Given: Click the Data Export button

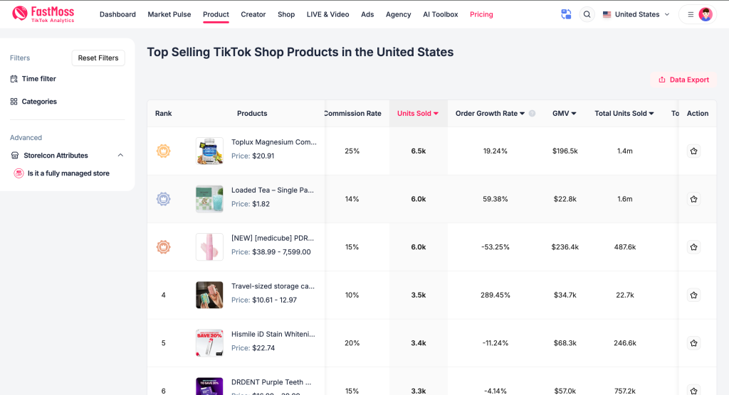Looking at the screenshot, I should point(683,80).
